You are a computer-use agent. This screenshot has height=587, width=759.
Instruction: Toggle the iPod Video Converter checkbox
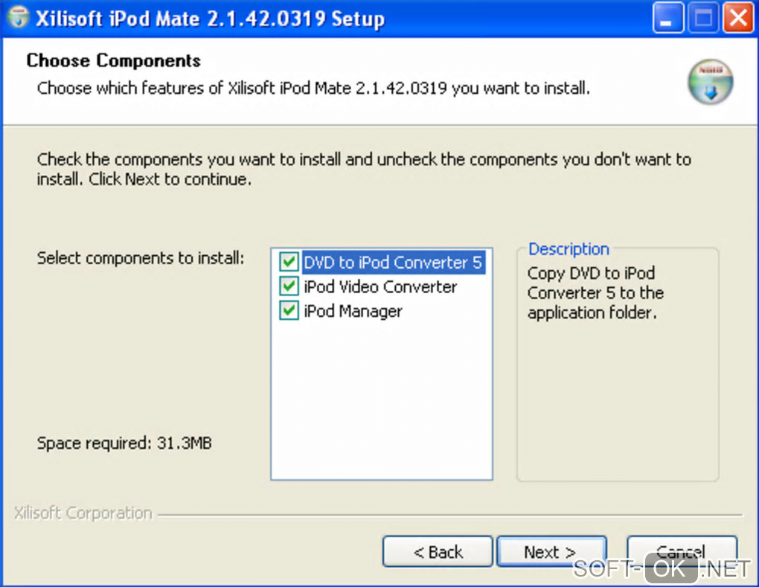click(289, 286)
